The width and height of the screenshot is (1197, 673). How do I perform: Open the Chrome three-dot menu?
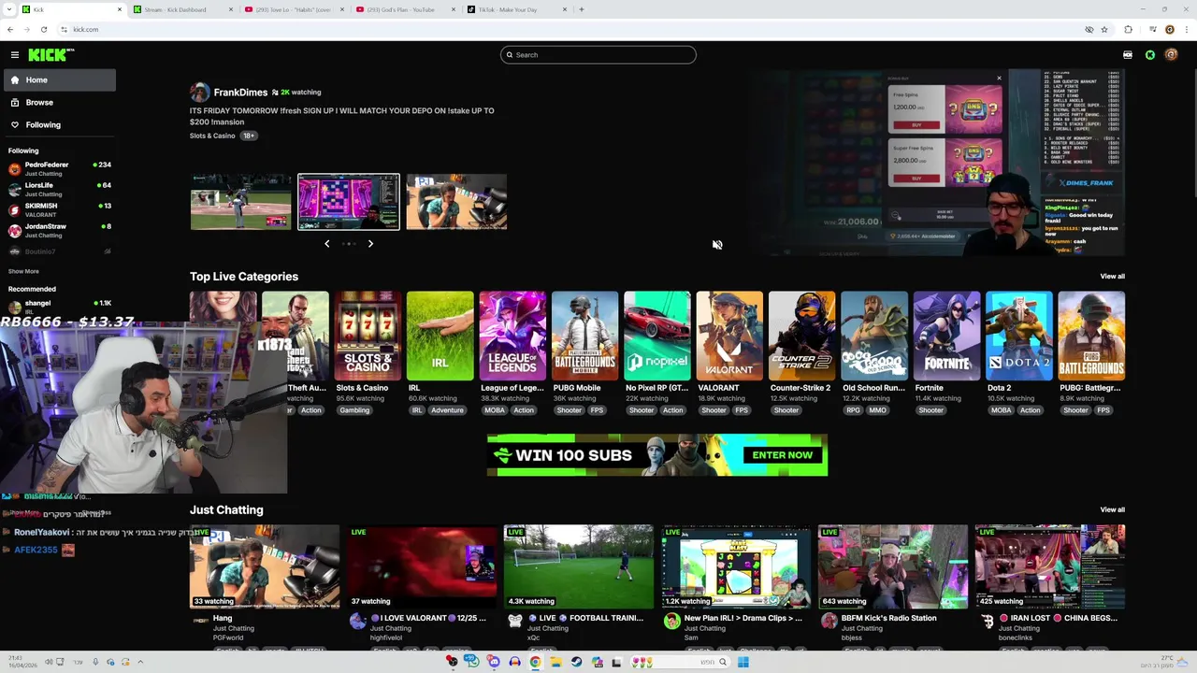click(1186, 30)
